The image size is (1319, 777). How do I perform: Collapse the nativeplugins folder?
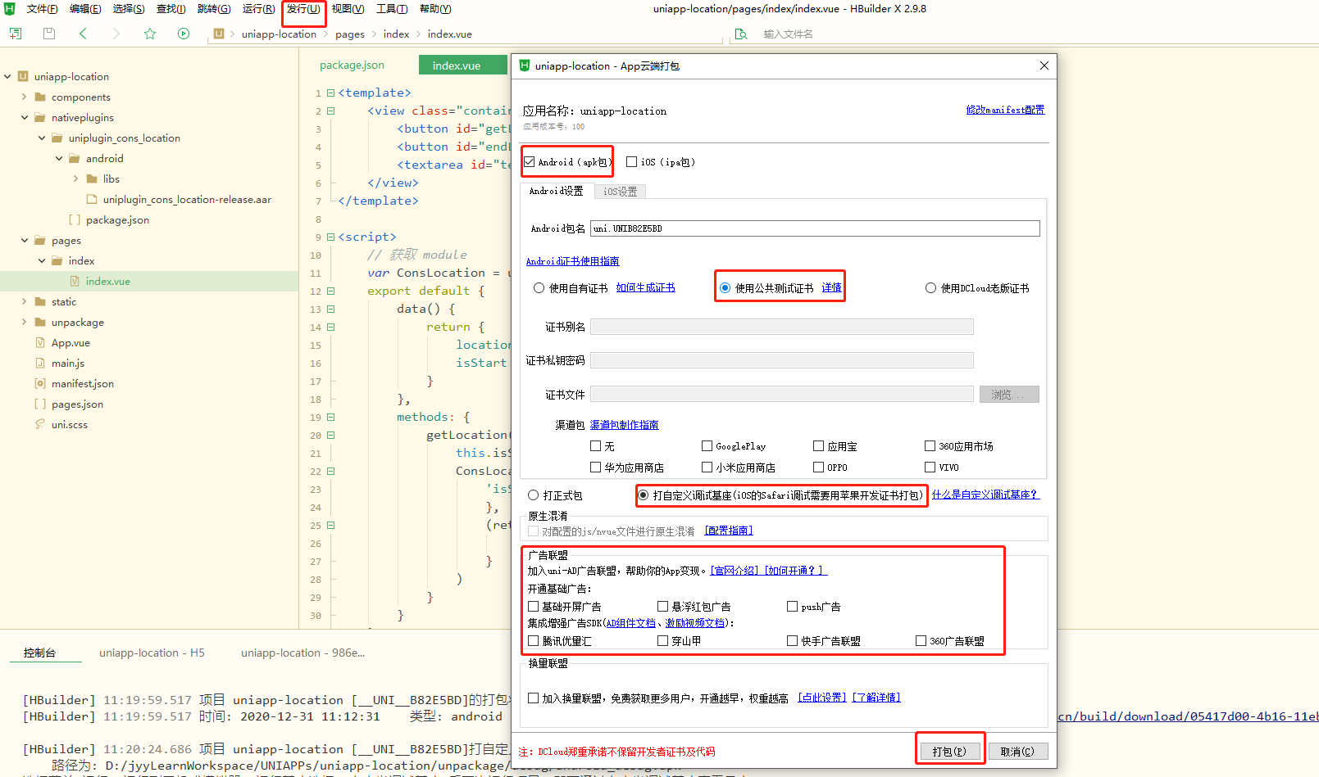coord(25,117)
